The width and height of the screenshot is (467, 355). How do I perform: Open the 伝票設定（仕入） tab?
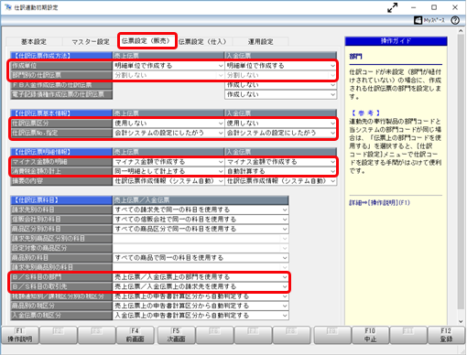[203, 42]
